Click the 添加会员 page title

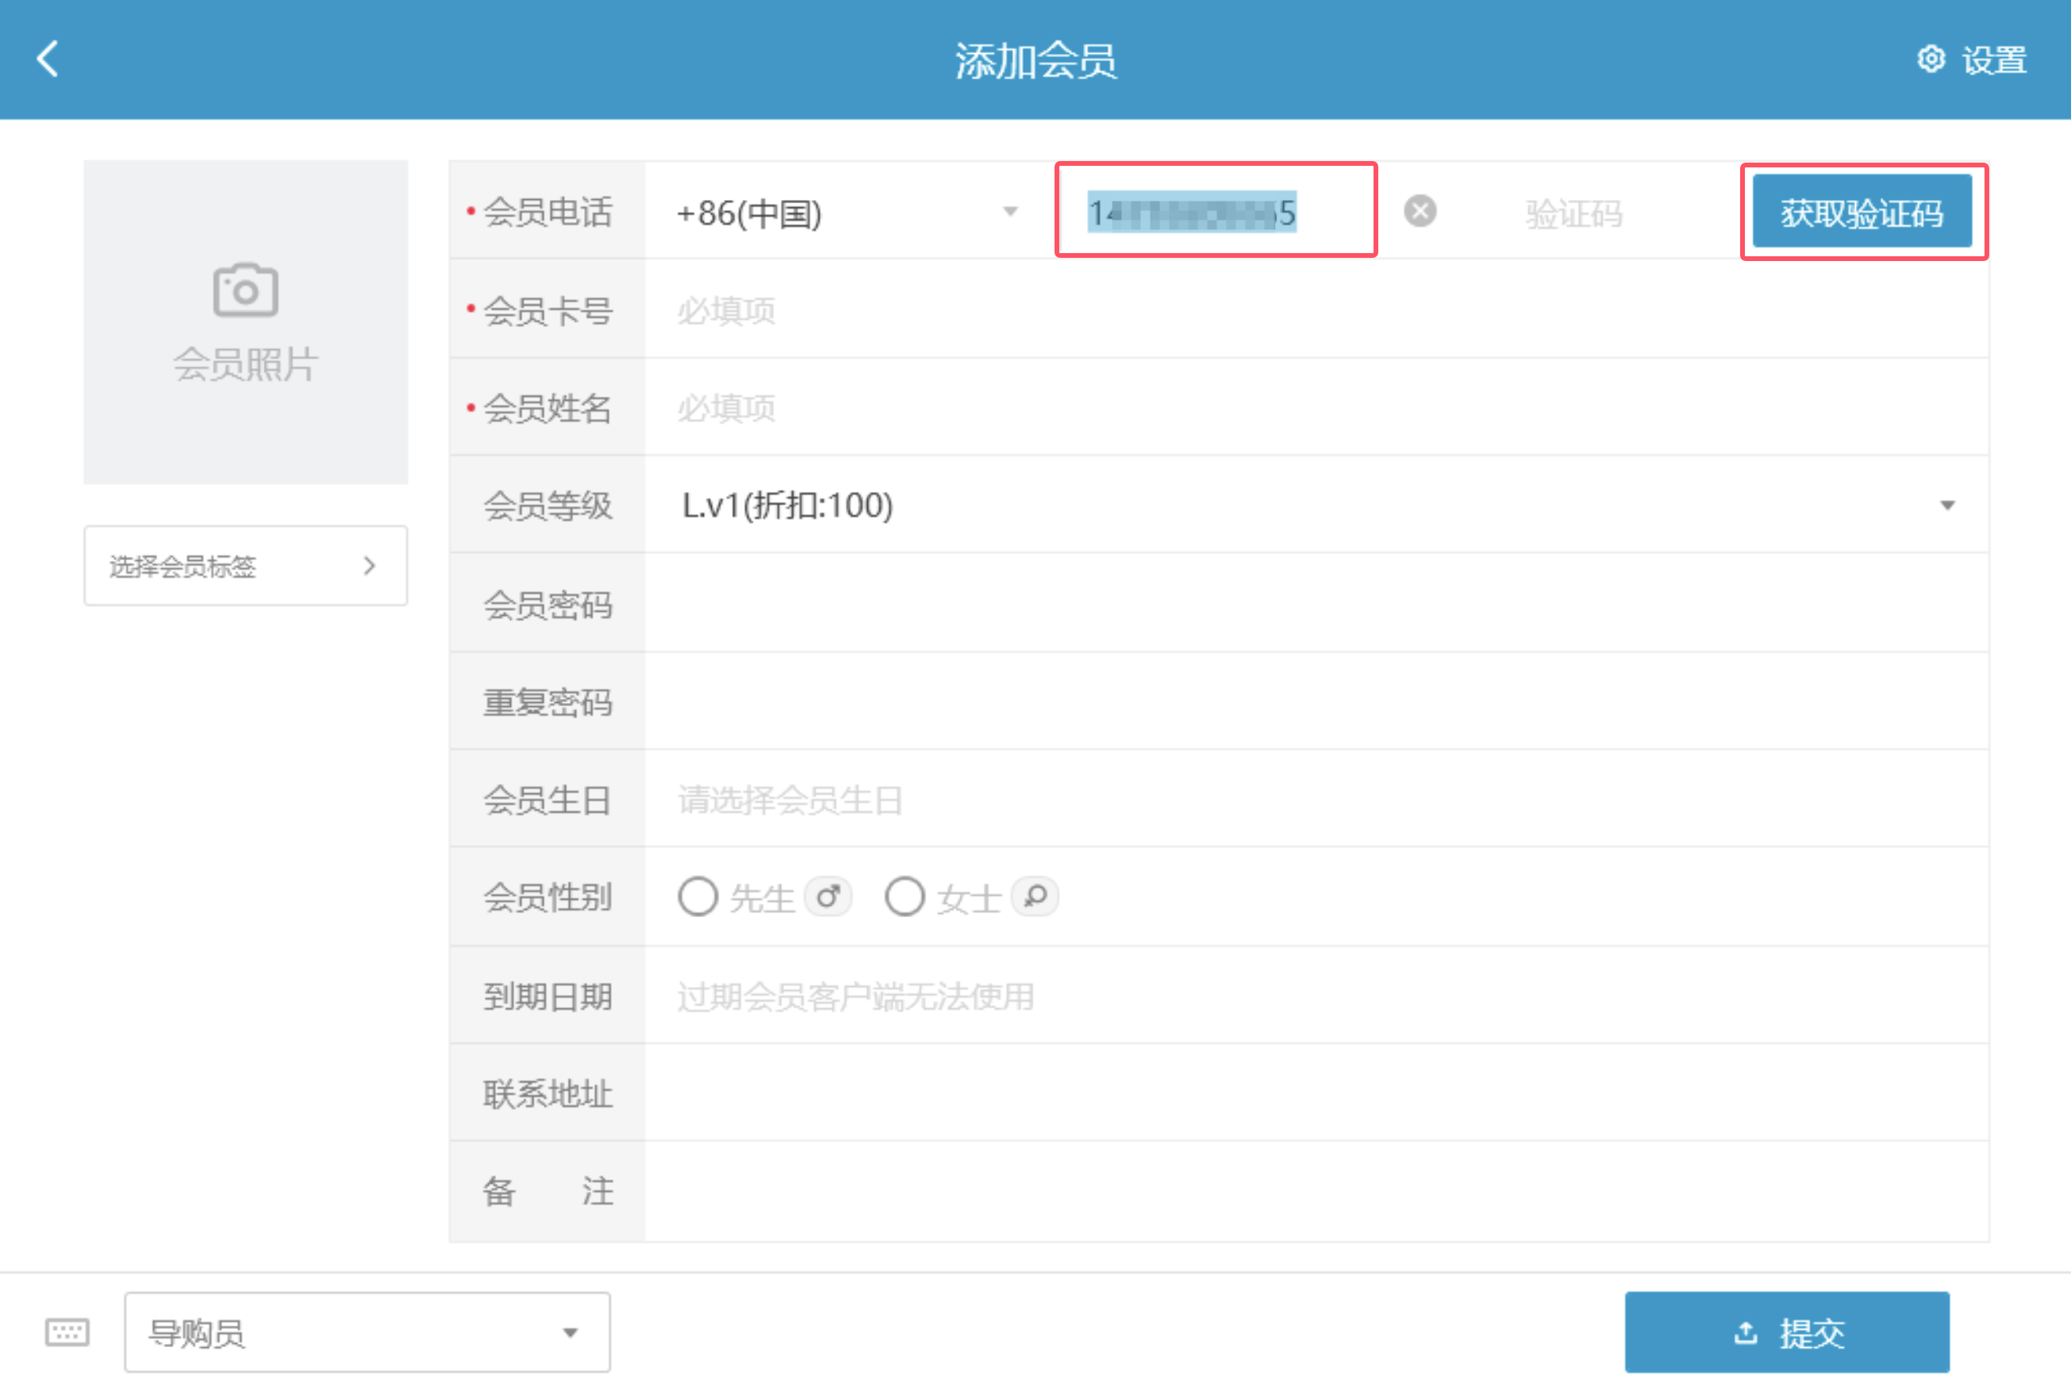click(x=1035, y=61)
